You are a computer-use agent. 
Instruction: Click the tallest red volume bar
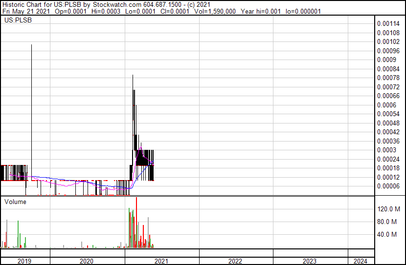click(136, 222)
